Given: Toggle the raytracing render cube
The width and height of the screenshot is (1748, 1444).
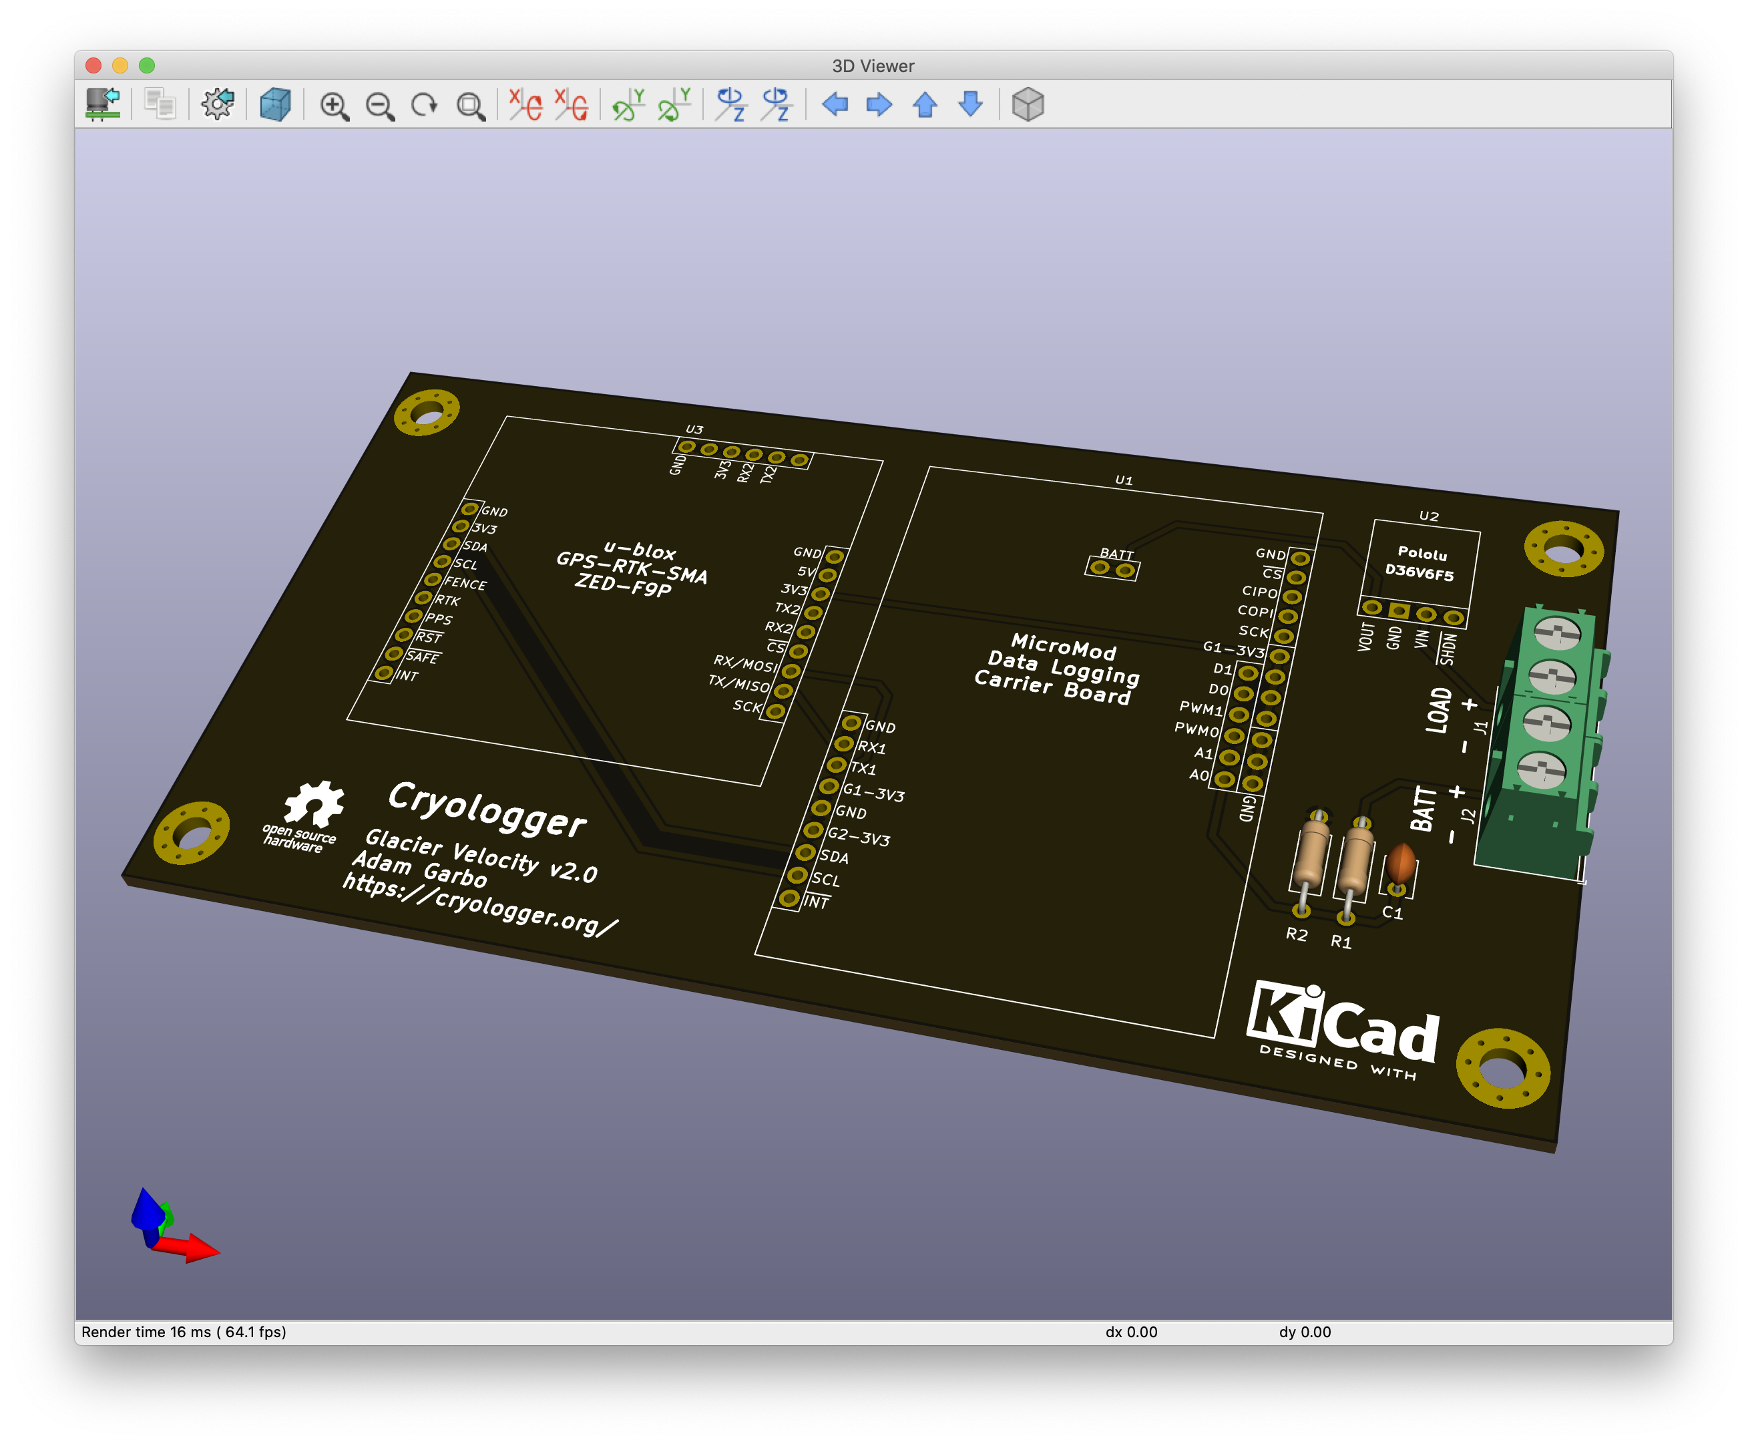Looking at the screenshot, I should tap(275, 105).
